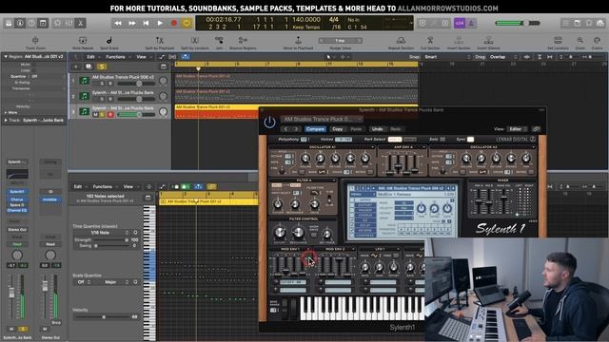Collapse the Region inspector disclosure triangle
Screen dimensions: 609x342
coord(6,57)
